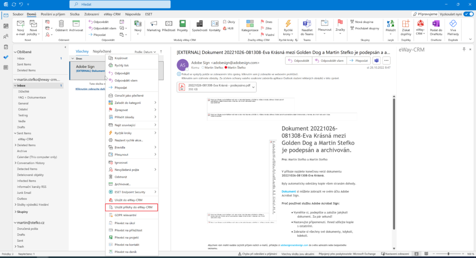Screen dimensions: 476x258
Task: Click in the Hledat search box
Action: 120,4
